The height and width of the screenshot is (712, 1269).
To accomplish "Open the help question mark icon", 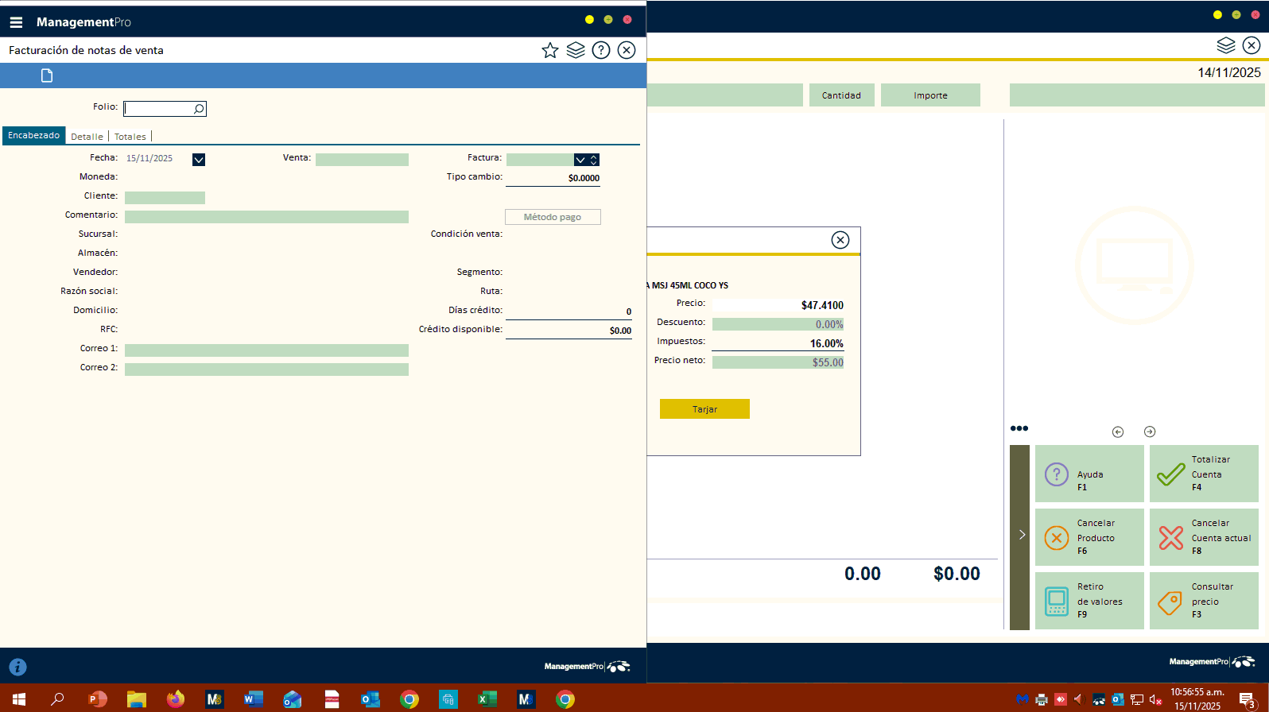I will (601, 51).
